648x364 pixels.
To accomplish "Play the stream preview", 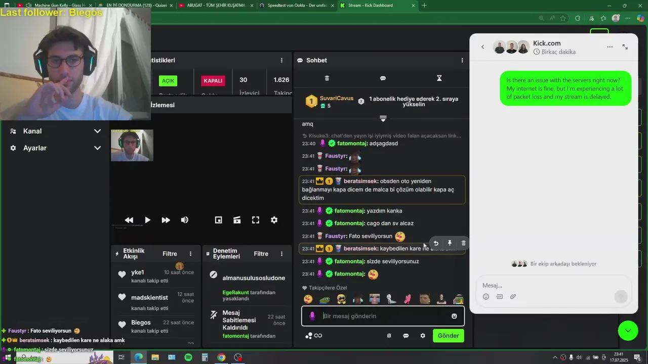I will coord(147,220).
